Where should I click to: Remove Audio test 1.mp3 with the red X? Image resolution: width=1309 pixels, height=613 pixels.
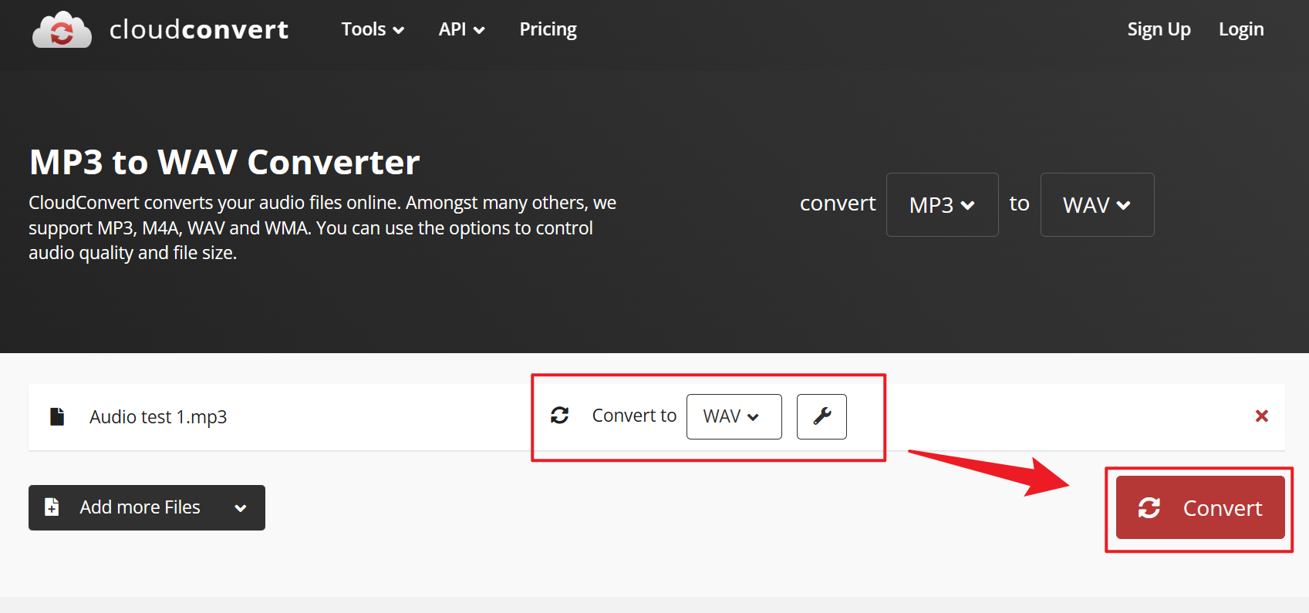[1262, 416]
